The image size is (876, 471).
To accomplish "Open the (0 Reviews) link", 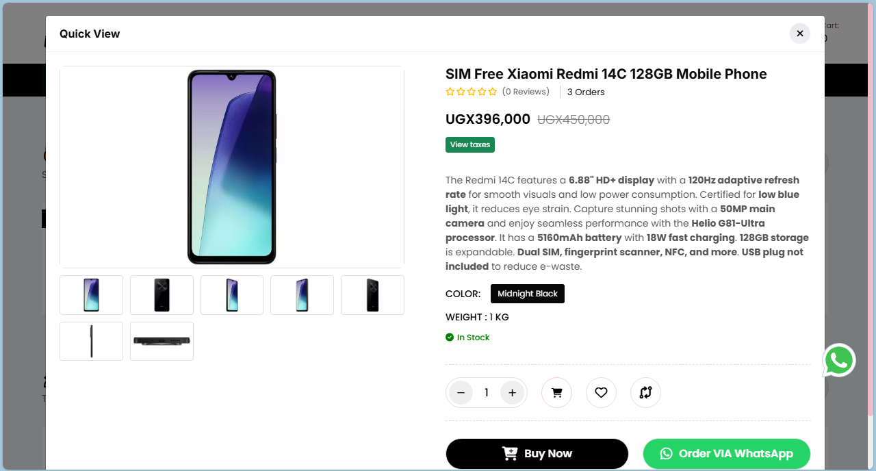I will [x=526, y=92].
